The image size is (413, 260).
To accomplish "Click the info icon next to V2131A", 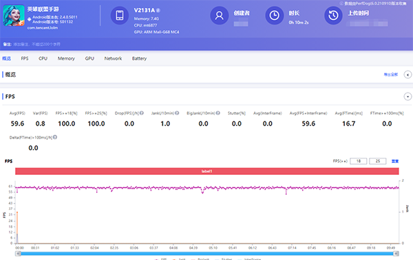I will (158, 10).
